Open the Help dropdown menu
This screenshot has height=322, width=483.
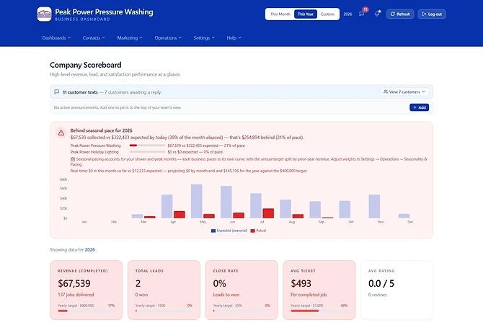(234, 38)
